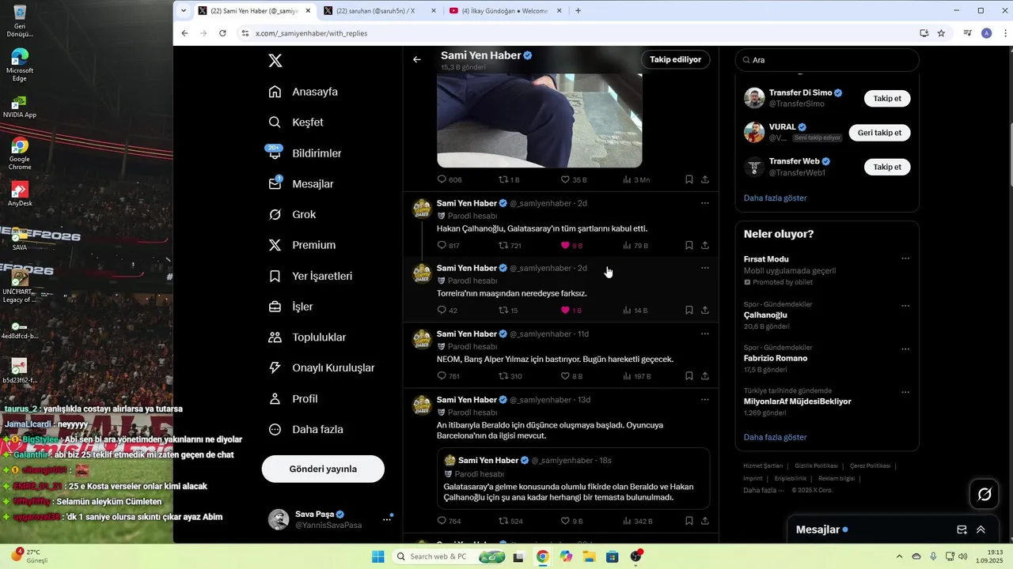
Task: Expand Daha fazla menu
Action: pyautogui.click(x=306, y=430)
